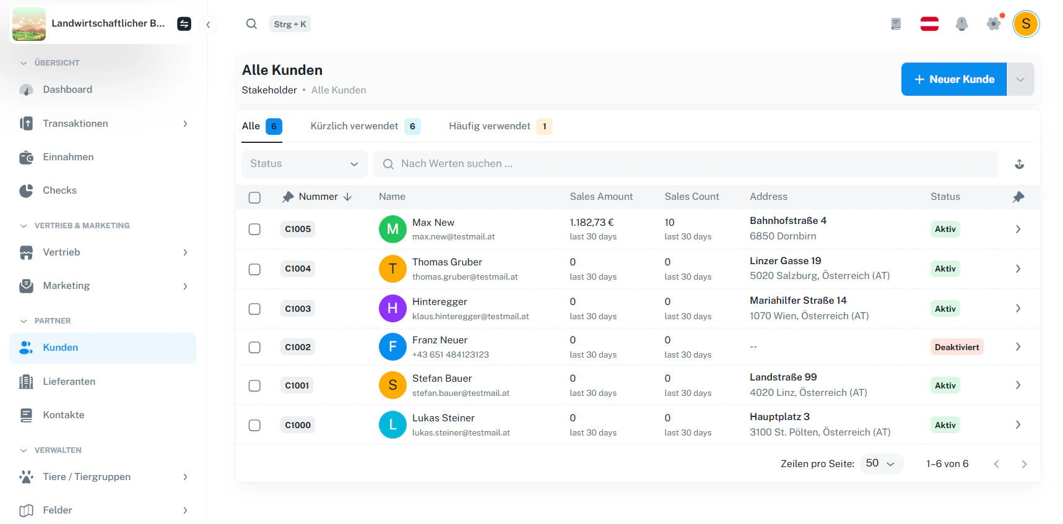Click the Lieferanten building icon

pos(26,382)
